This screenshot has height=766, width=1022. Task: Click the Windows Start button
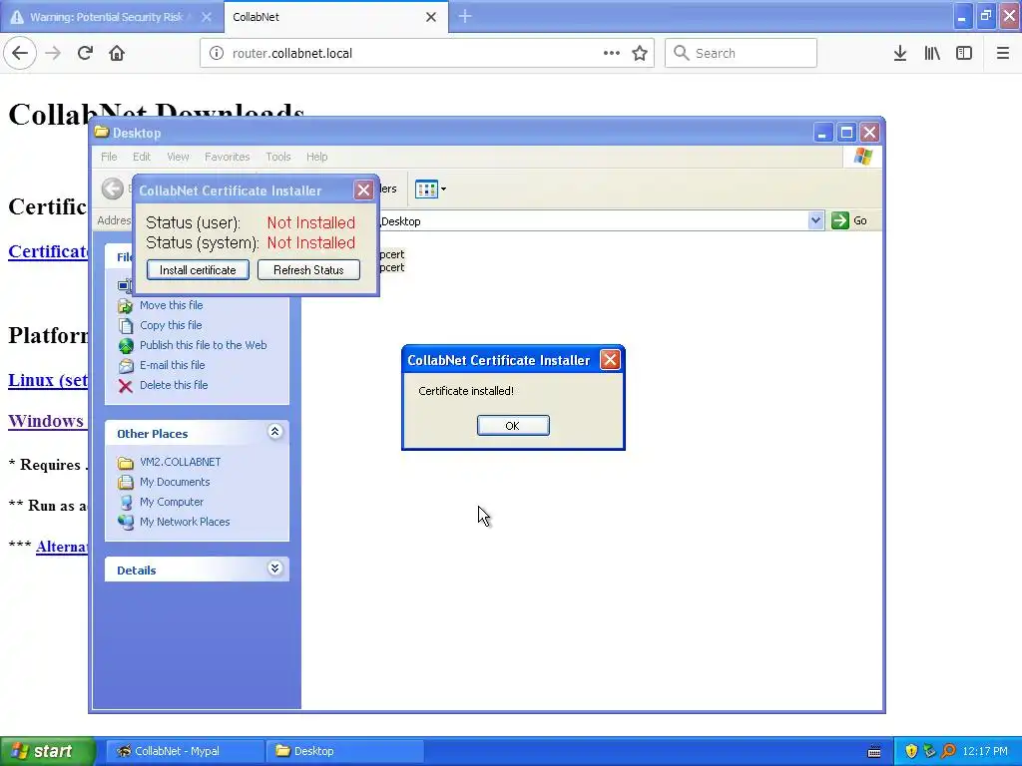point(47,751)
